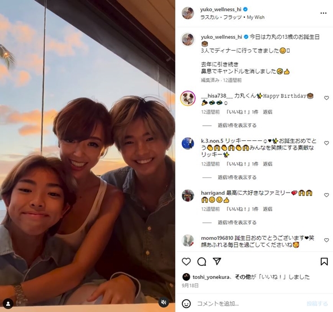Expand the one reply under harrigand's comment

tap(237, 222)
